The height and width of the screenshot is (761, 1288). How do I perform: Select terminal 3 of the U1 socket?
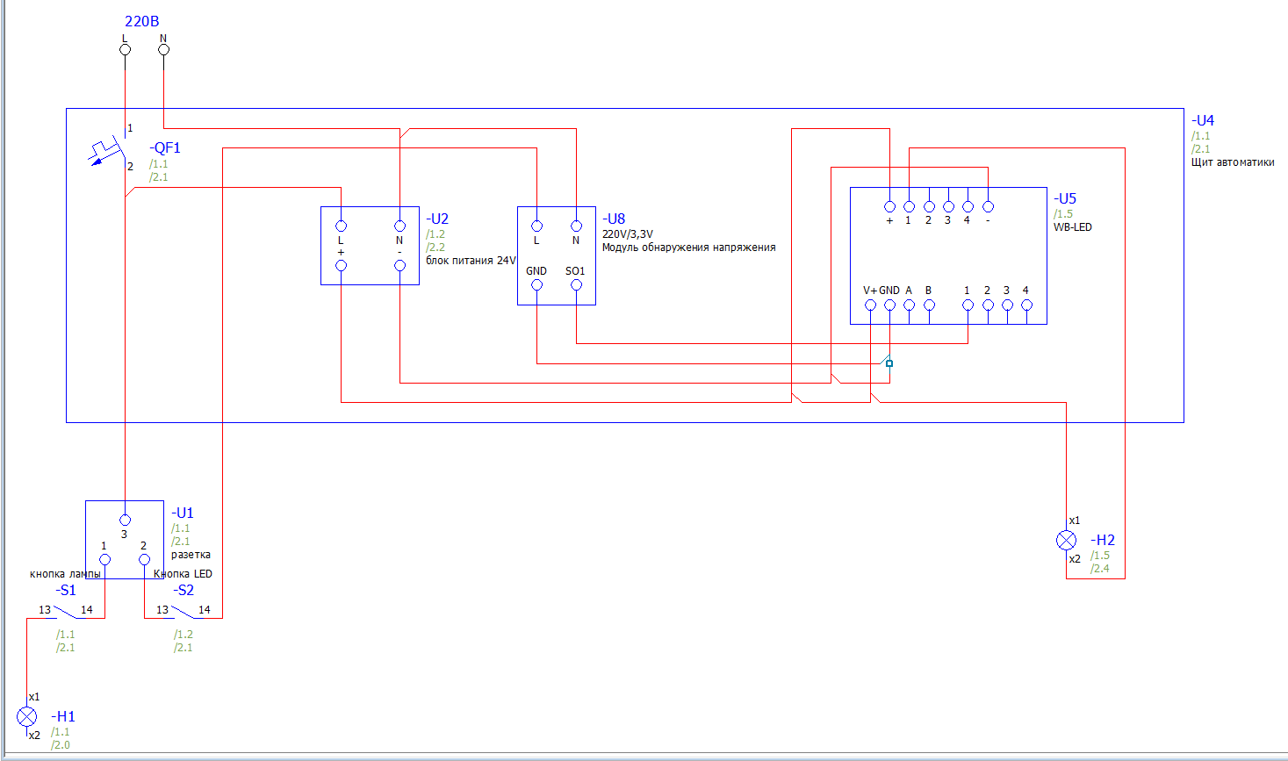coord(125,520)
